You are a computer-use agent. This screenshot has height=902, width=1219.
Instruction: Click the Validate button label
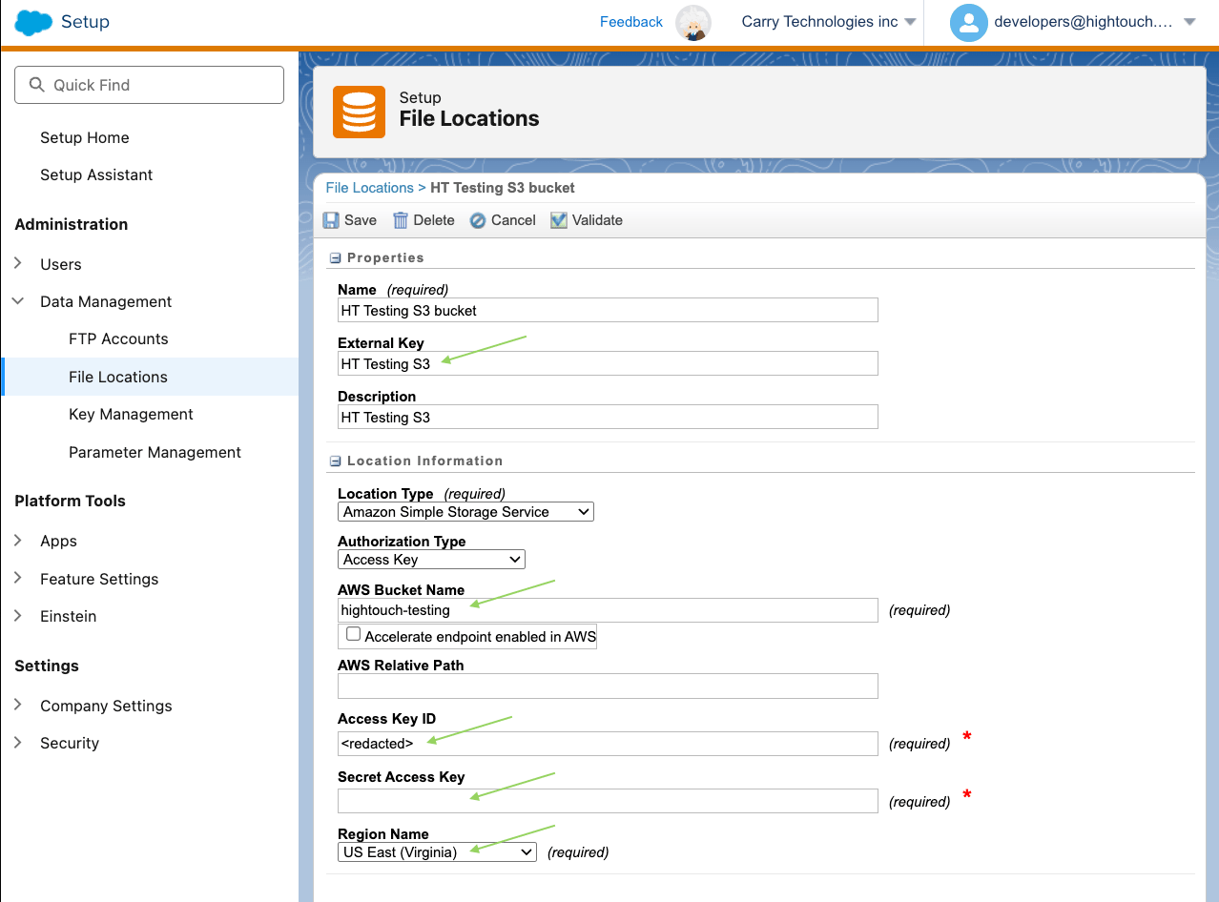[597, 220]
